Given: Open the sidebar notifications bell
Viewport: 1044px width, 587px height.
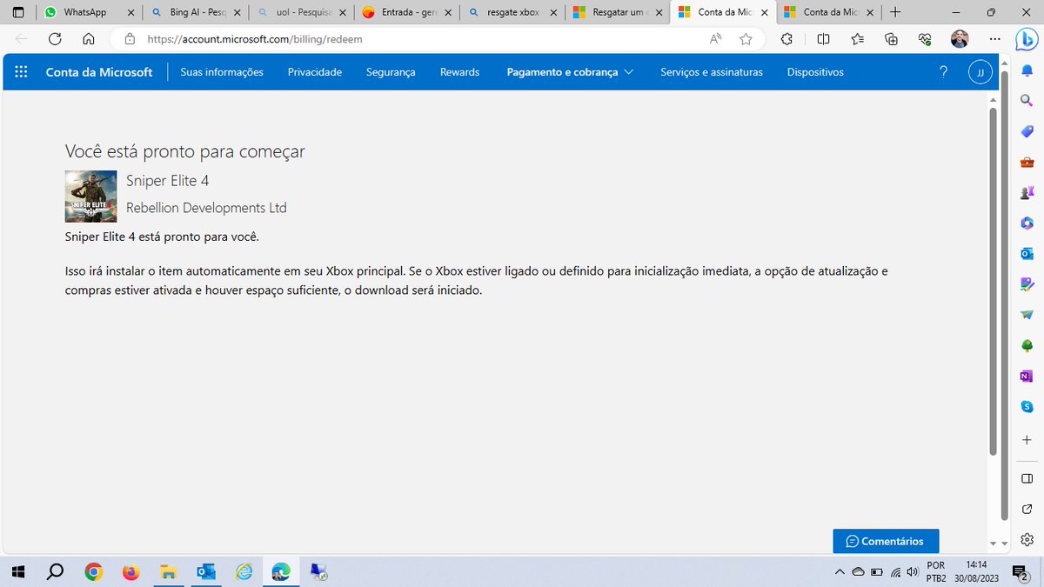Looking at the screenshot, I should tap(1027, 70).
